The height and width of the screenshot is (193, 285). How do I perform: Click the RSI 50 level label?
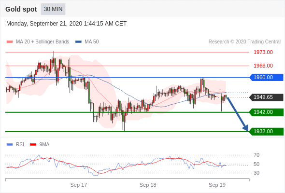click(256, 164)
